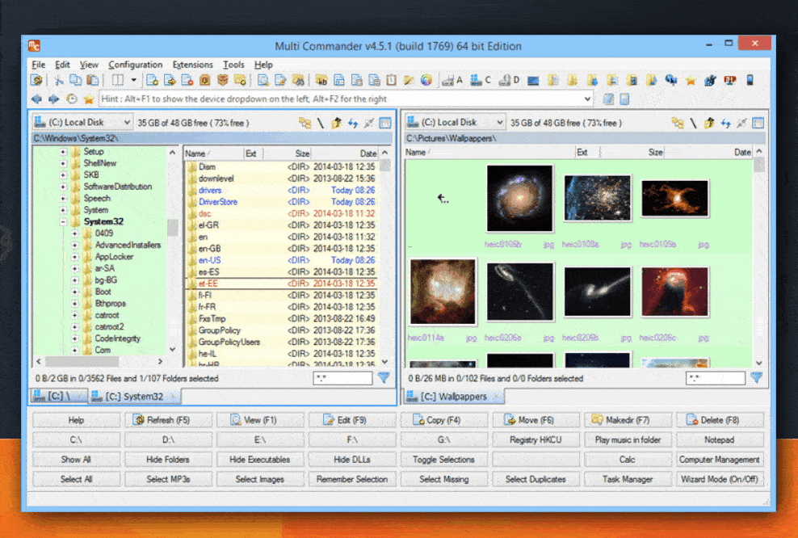Open drive C from the toolbar

pyautogui.click(x=481, y=80)
